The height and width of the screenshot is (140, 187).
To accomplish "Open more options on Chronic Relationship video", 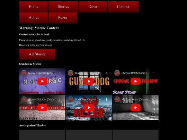I will click(153, 73).
